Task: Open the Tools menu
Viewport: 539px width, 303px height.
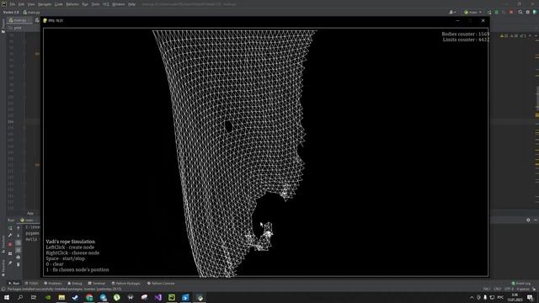Action: pos(95,4)
